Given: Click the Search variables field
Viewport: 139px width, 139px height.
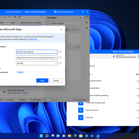Looking at the screenshot, I should pos(64,23).
